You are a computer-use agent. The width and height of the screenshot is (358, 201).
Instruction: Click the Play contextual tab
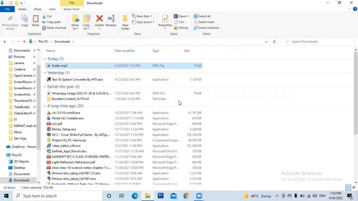click(x=72, y=3)
